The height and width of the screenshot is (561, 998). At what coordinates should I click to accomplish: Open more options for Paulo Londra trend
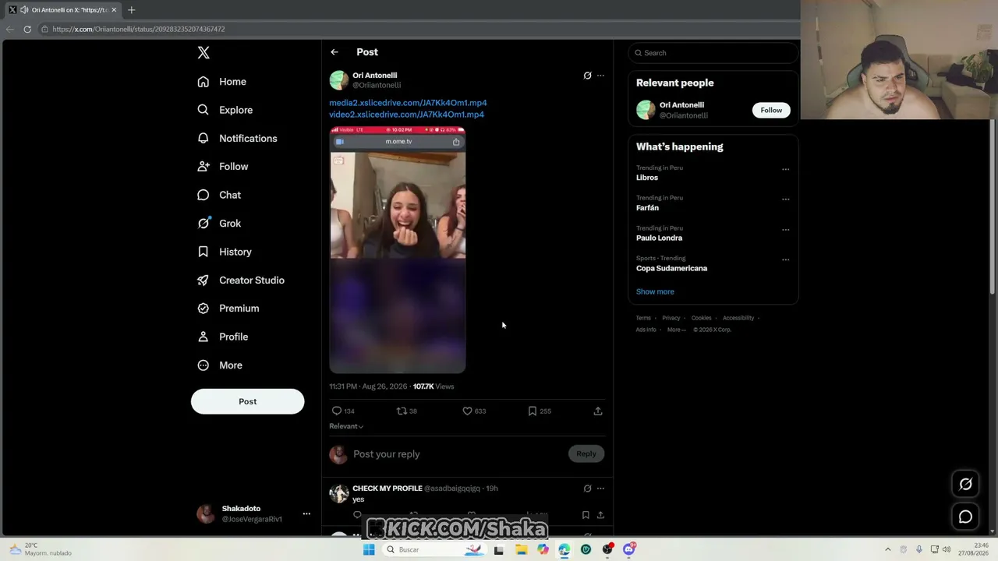pos(785,230)
